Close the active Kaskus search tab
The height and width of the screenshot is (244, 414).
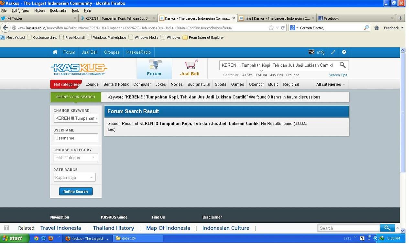[234, 18]
